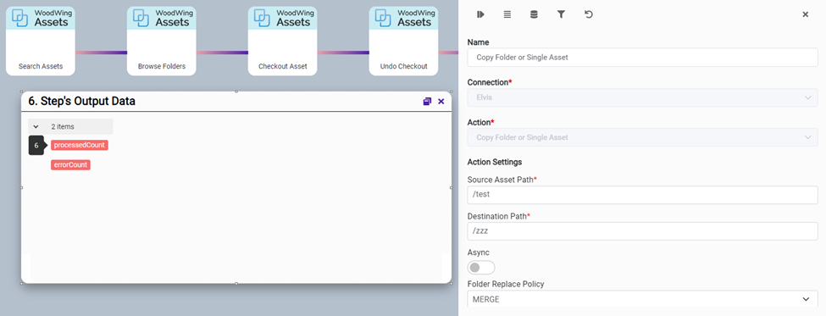Image resolution: width=826 pixels, height=316 pixels.
Task: Click the copy icon in Step's Output Data
Action: (x=427, y=101)
